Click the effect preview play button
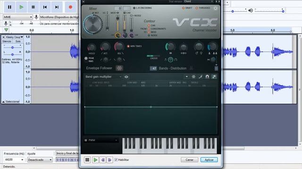Viewport: 302px width, 169px height. [95, 160]
